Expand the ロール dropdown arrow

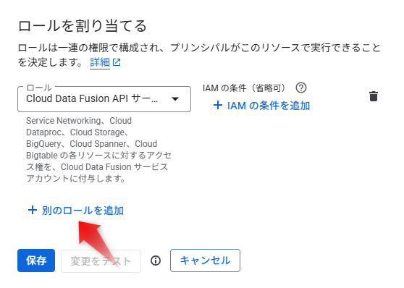click(175, 99)
